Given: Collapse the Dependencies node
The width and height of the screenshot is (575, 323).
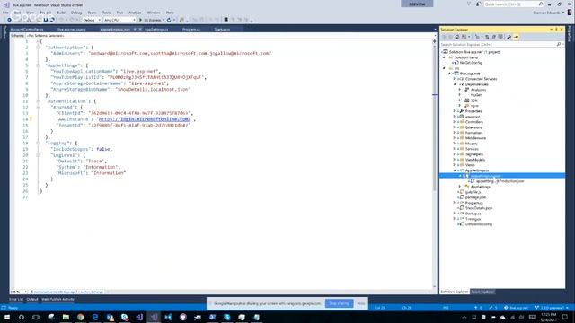Looking at the screenshot, I should coord(455,84).
